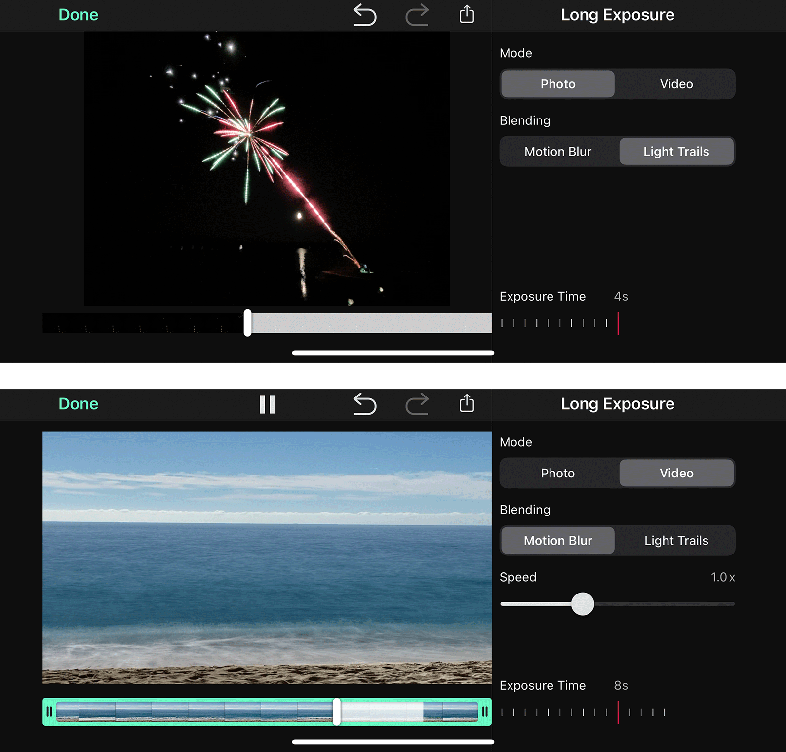Switch to Photo mode in beach panel

pyautogui.click(x=558, y=473)
